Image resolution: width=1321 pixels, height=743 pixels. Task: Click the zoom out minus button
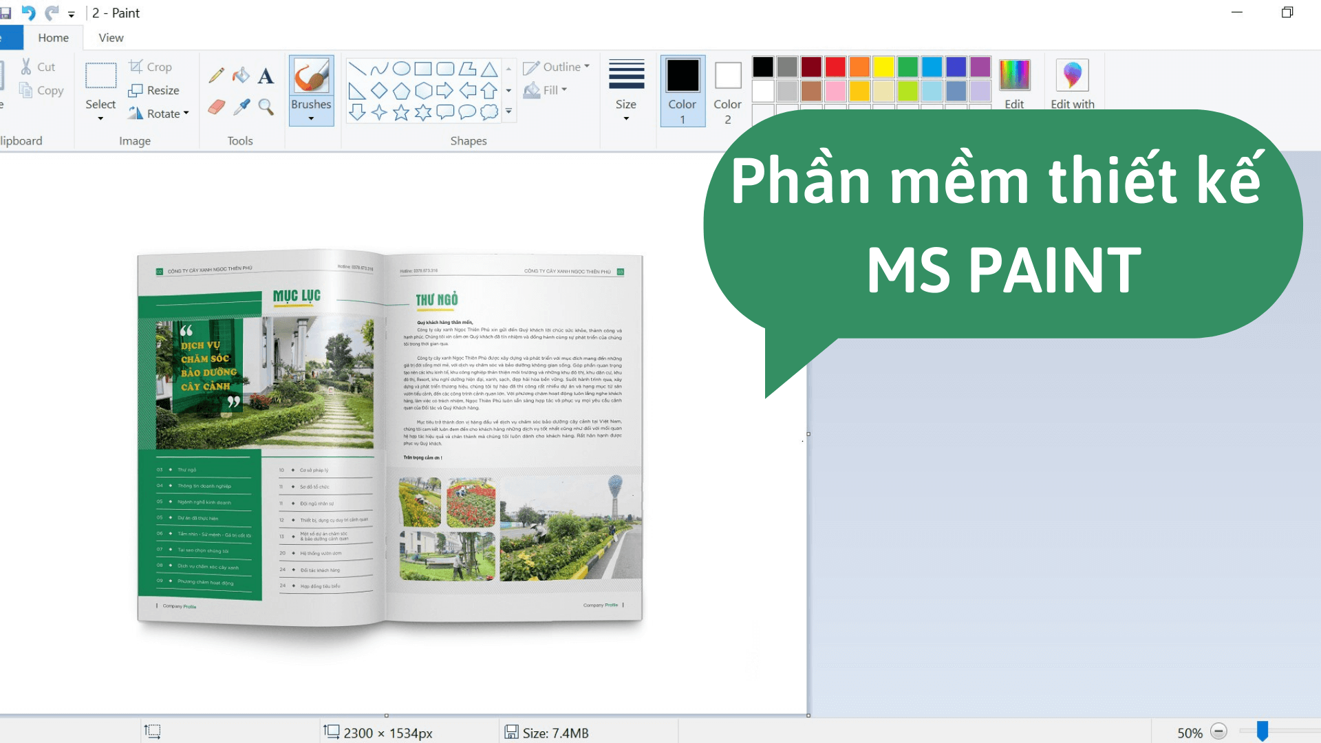1218,731
